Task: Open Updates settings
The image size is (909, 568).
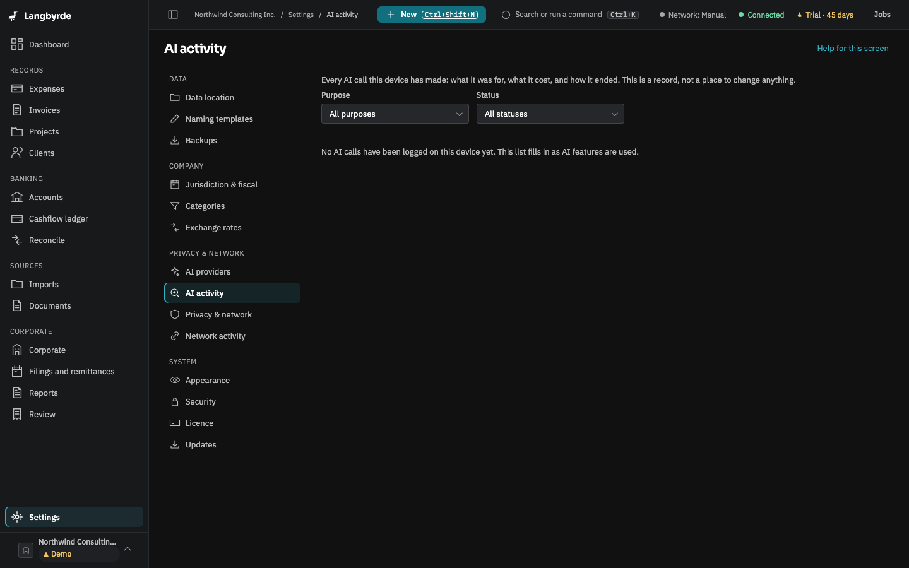Action: (232, 445)
